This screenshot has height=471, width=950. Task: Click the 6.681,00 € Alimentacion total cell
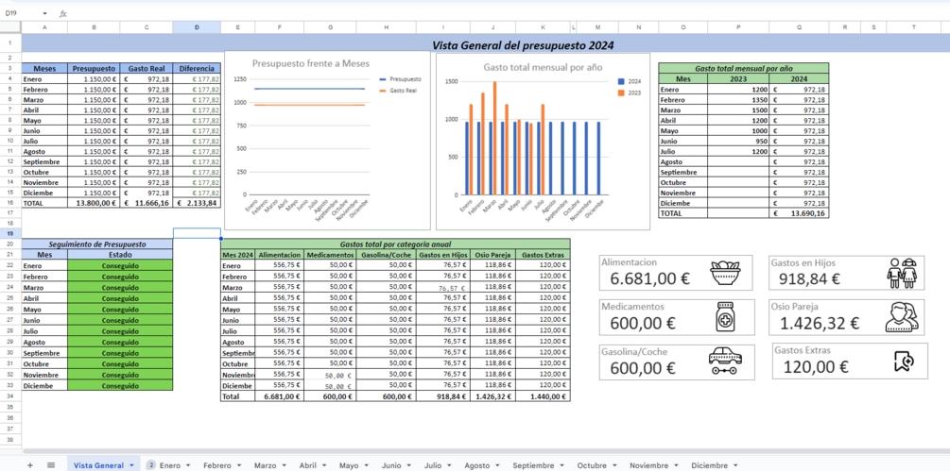pos(279,396)
